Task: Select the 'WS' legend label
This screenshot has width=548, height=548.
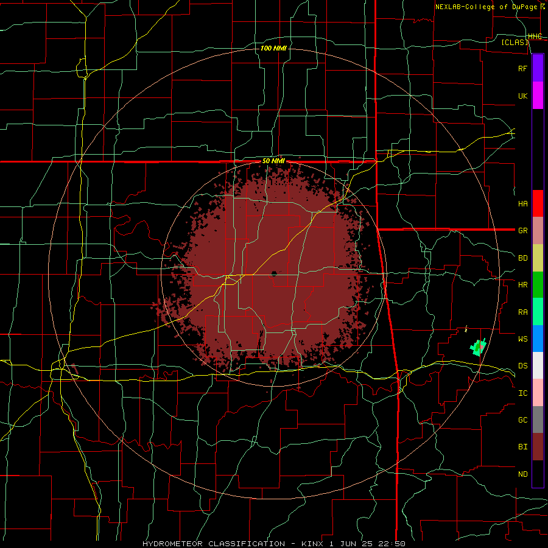Action: pos(522,339)
